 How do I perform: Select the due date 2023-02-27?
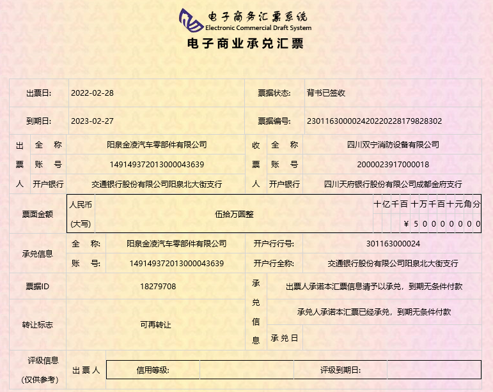(x=92, y=121)
